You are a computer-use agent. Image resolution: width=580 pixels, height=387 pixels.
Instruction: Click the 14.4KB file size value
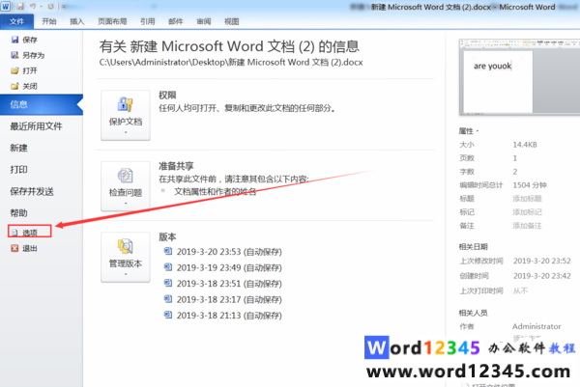[x=525, y=145]
